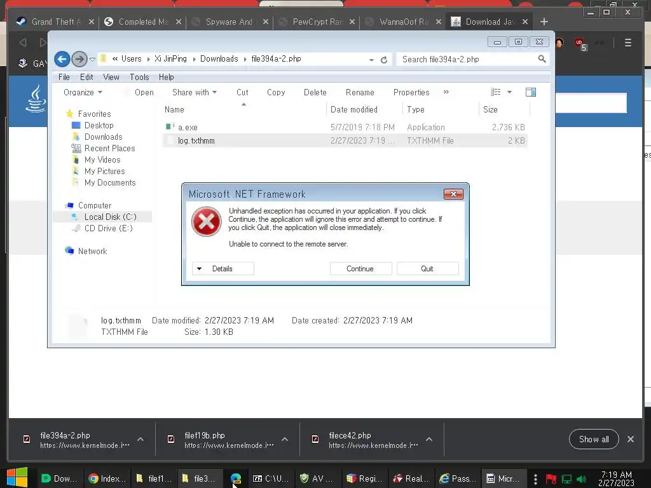651x488 pixels.
Task: Click Properties in Explorer toolbar
Action: point(411,93)
